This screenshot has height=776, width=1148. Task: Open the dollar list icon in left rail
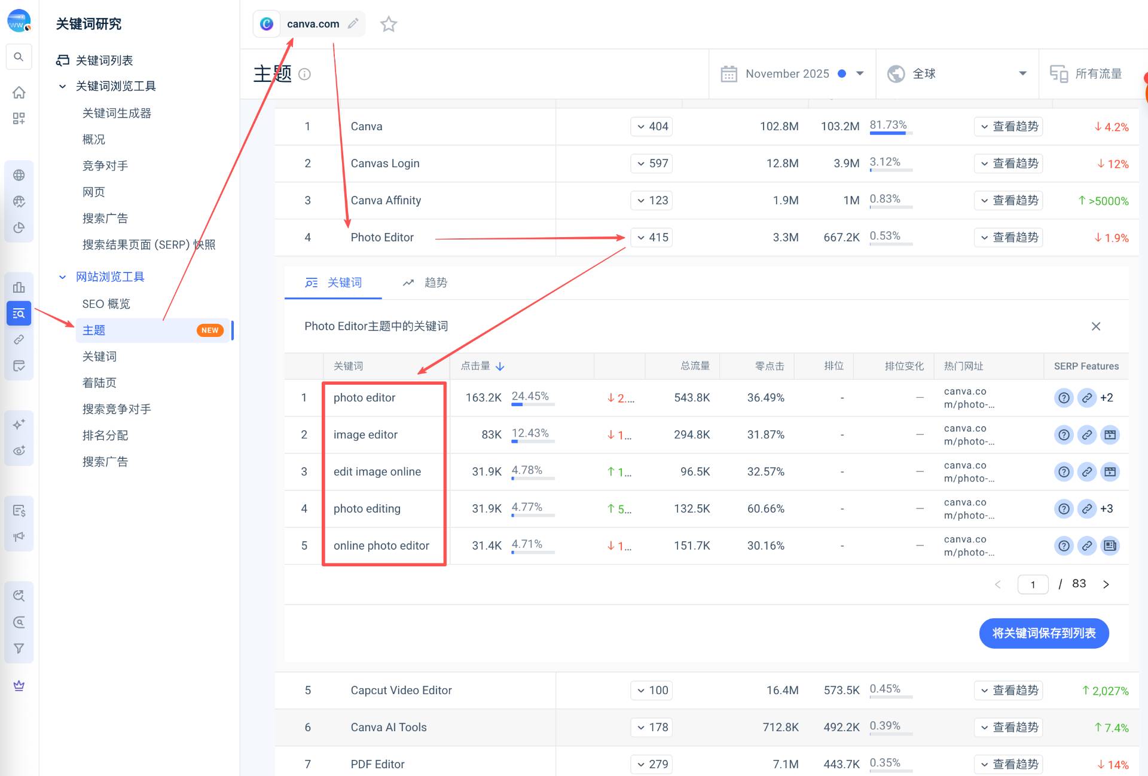point(19,510)
